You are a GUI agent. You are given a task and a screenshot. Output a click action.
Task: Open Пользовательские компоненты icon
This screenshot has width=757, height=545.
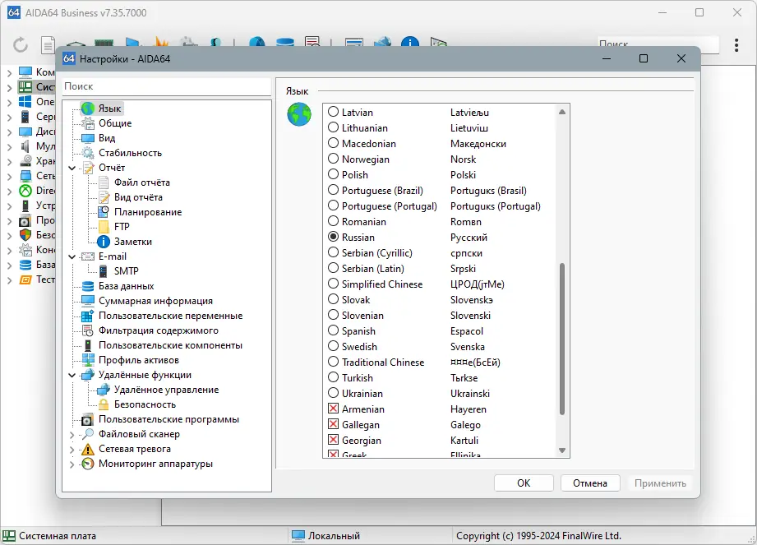click(87, 345)
